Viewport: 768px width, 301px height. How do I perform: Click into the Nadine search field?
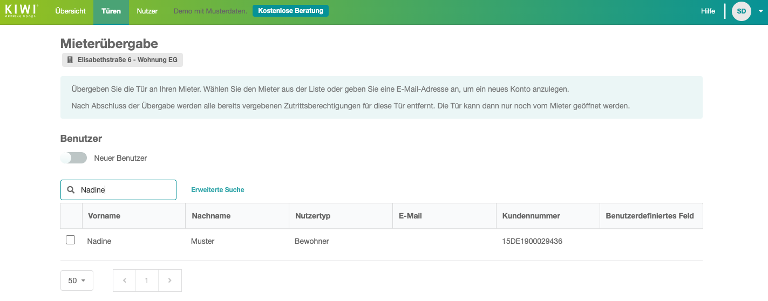coord(127,190)
